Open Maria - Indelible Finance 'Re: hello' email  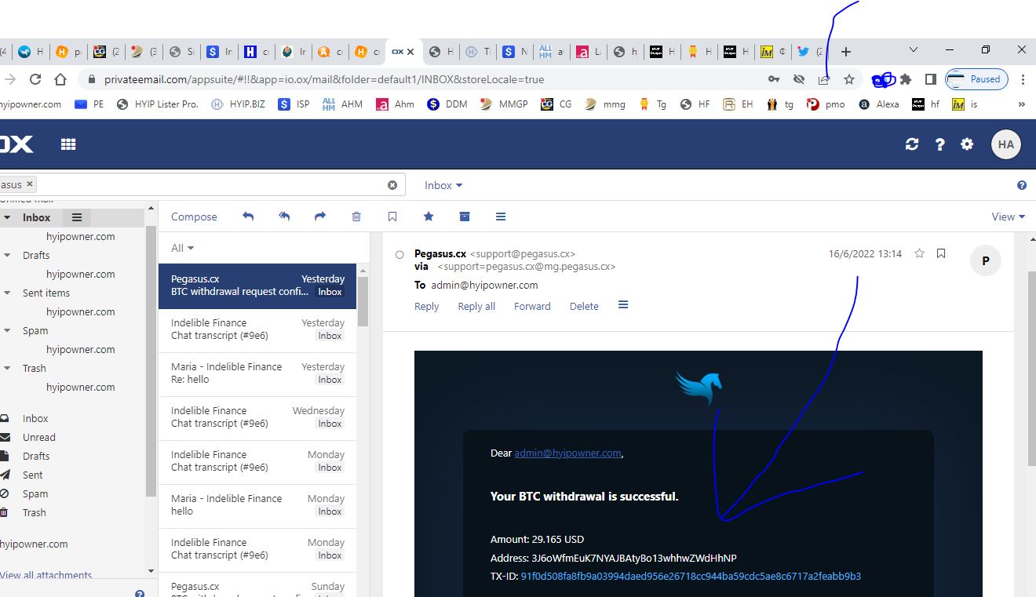[x=257, y=373]
